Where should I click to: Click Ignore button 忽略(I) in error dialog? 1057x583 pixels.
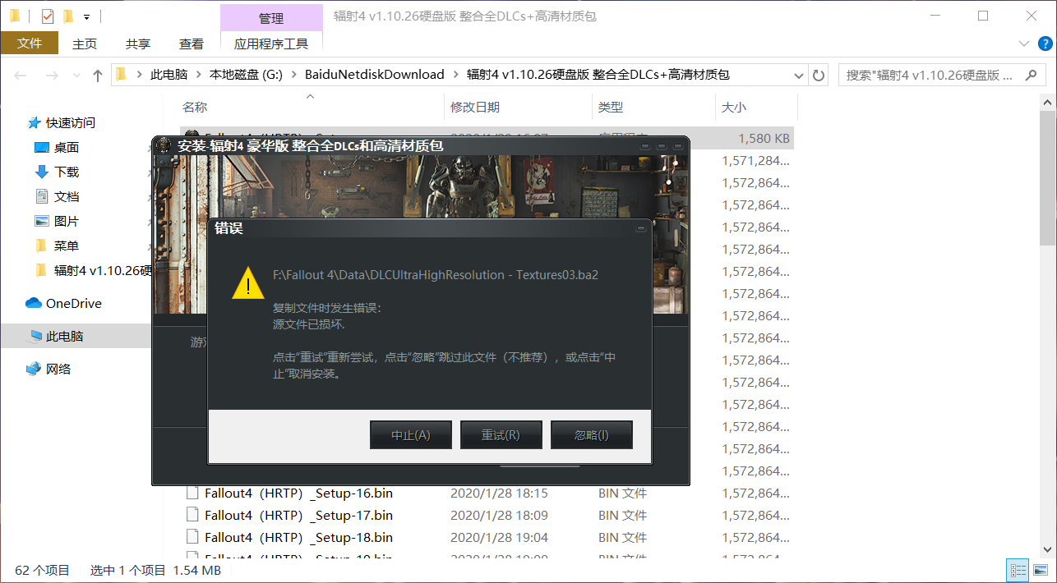(592, 435)
